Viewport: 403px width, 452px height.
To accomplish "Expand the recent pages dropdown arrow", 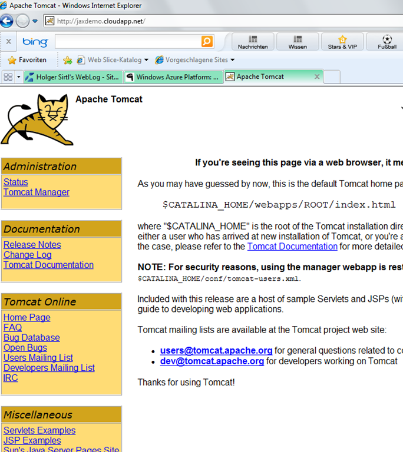I will click(35, 21).
